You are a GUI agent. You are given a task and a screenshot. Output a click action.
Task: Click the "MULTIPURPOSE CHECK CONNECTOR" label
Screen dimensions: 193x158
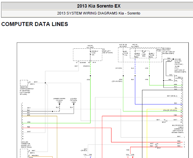coord(178,127)
